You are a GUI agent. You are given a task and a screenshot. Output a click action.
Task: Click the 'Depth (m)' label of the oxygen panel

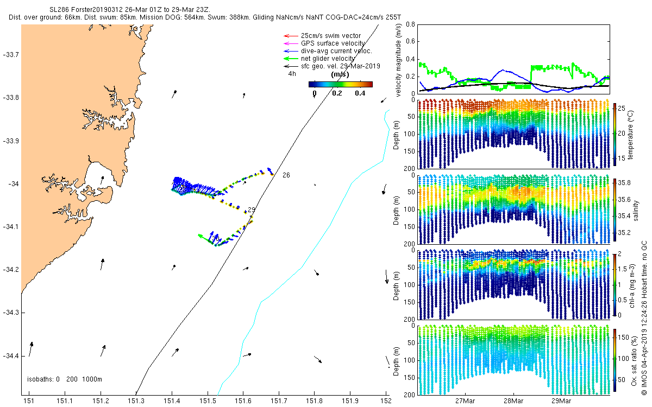[396, 361]
